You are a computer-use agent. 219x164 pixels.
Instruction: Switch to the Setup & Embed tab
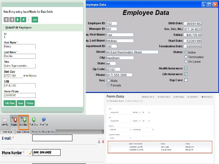coord(23,132)
